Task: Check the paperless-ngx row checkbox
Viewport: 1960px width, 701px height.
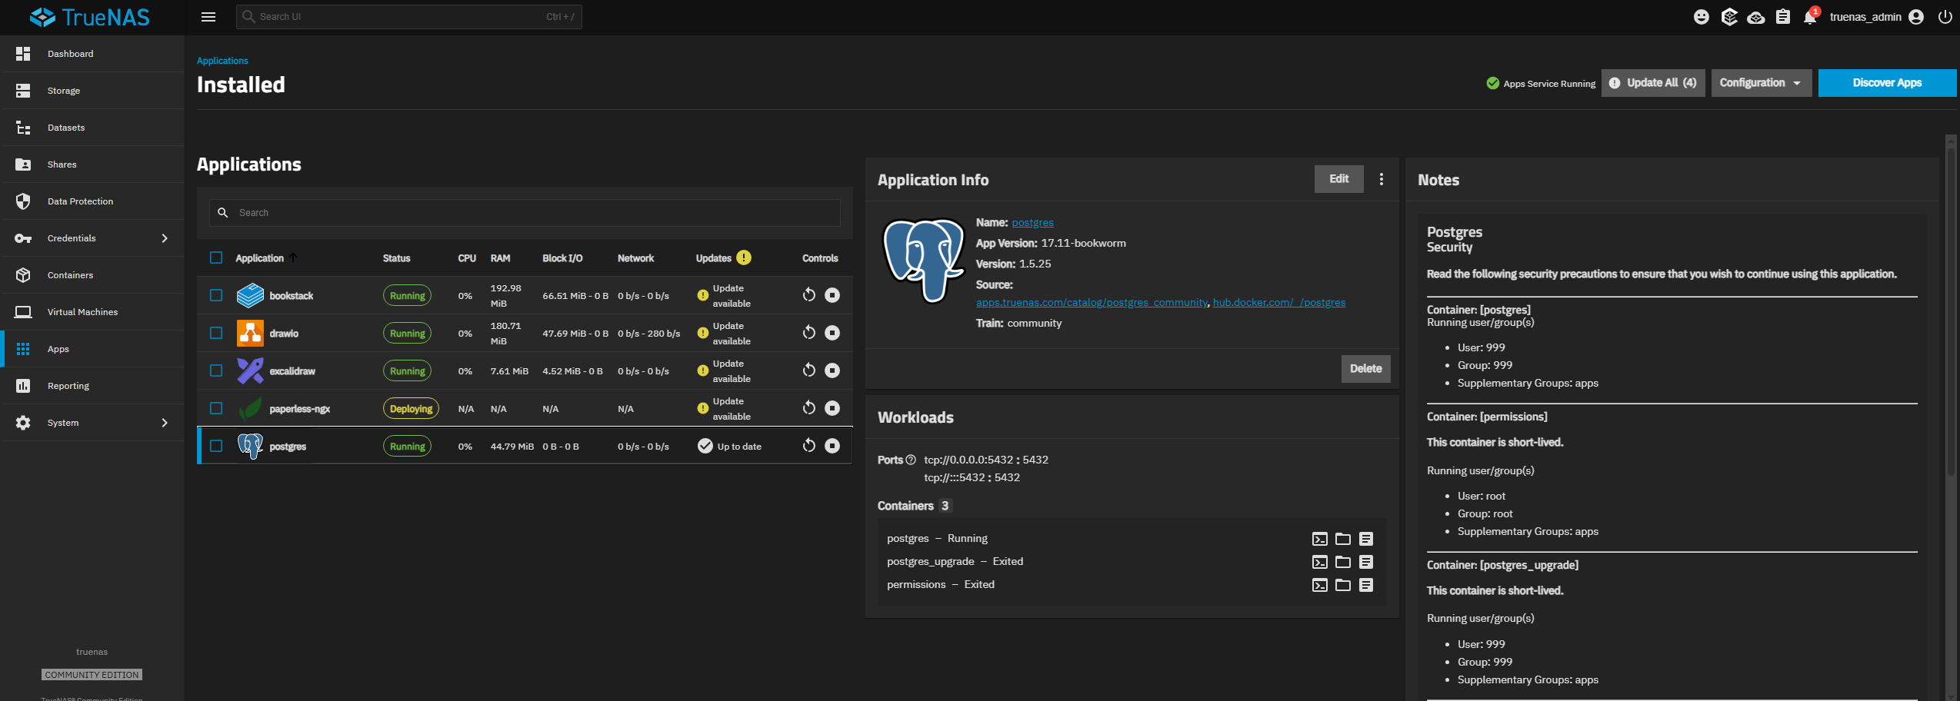Action: coord(216,408)
